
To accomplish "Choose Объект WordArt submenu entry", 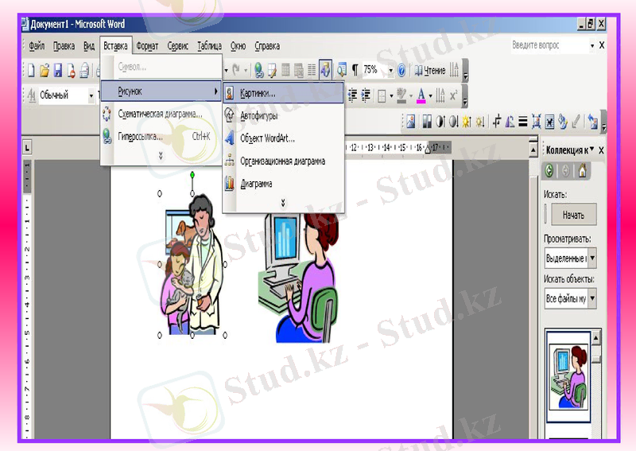I will [x=283, y=138].
